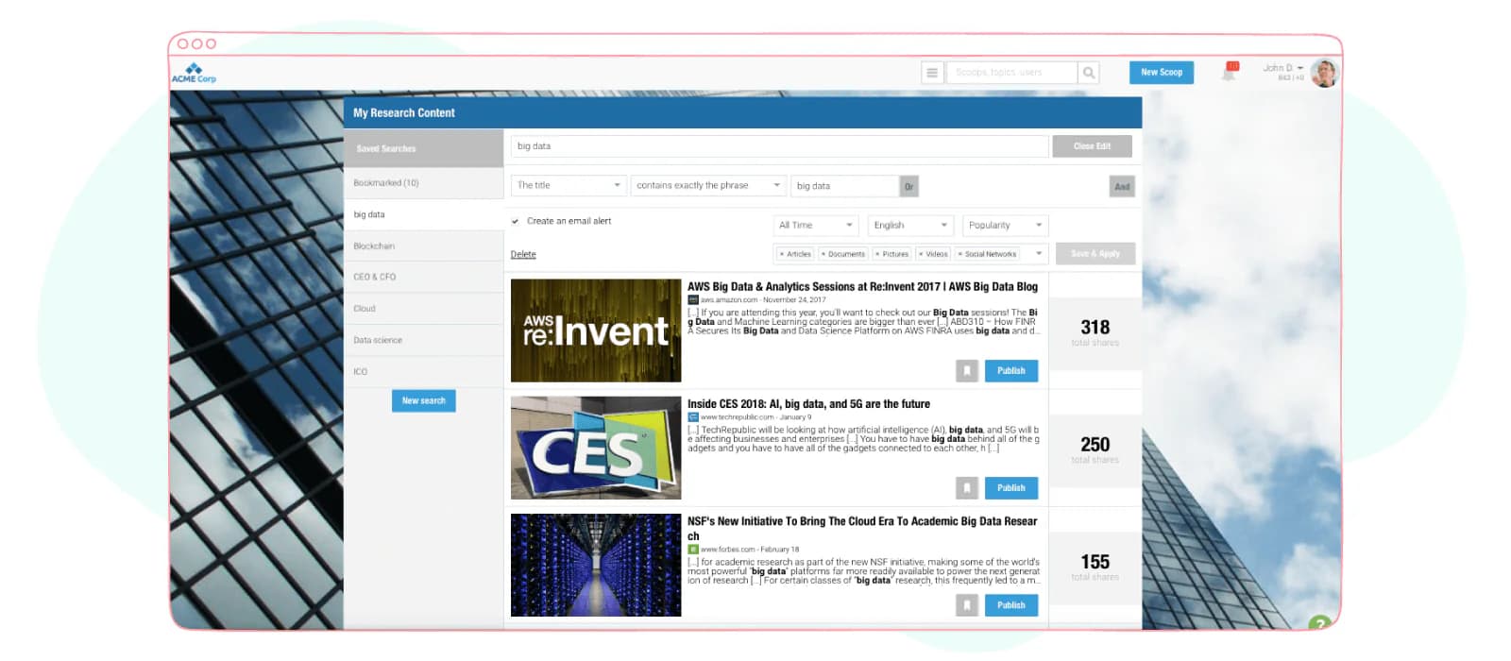Image resolution: width=1511 pixels, height=661 pixels.
Task: Open the 'The title' field dropdown
Action: [569, 186]
